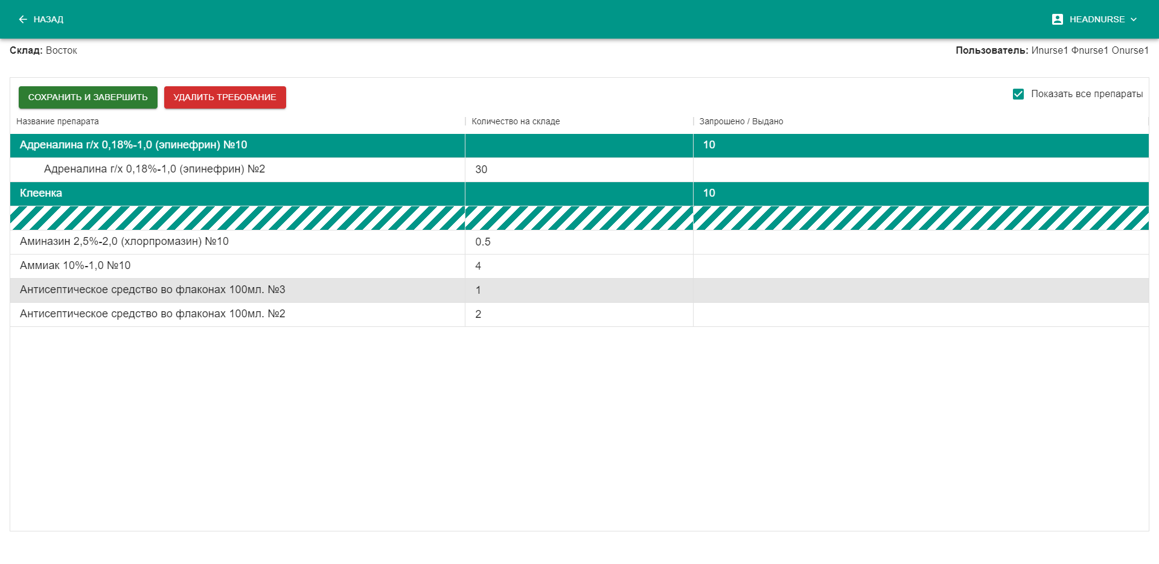Image resolution: width=1159 pixels, height=564 pixels.
Task: Click the 'Название препарата' column header
Action: point(57,121)
